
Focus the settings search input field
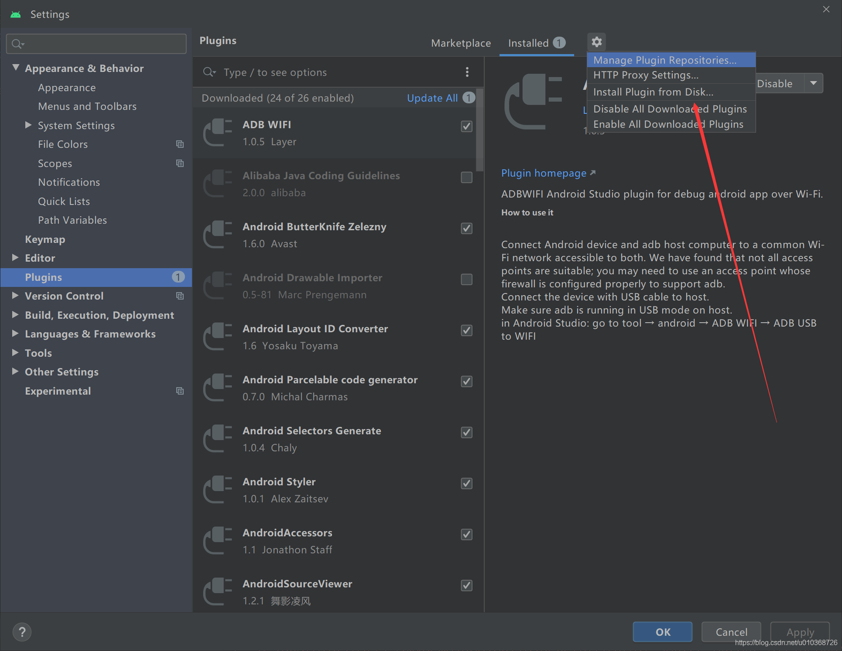point(96,44)
